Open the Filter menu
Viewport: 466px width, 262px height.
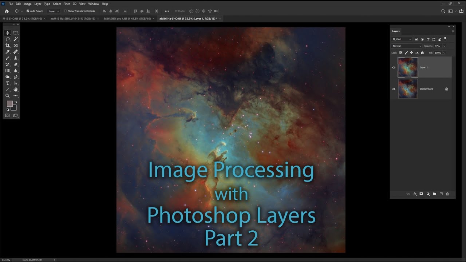coord(67,4)
